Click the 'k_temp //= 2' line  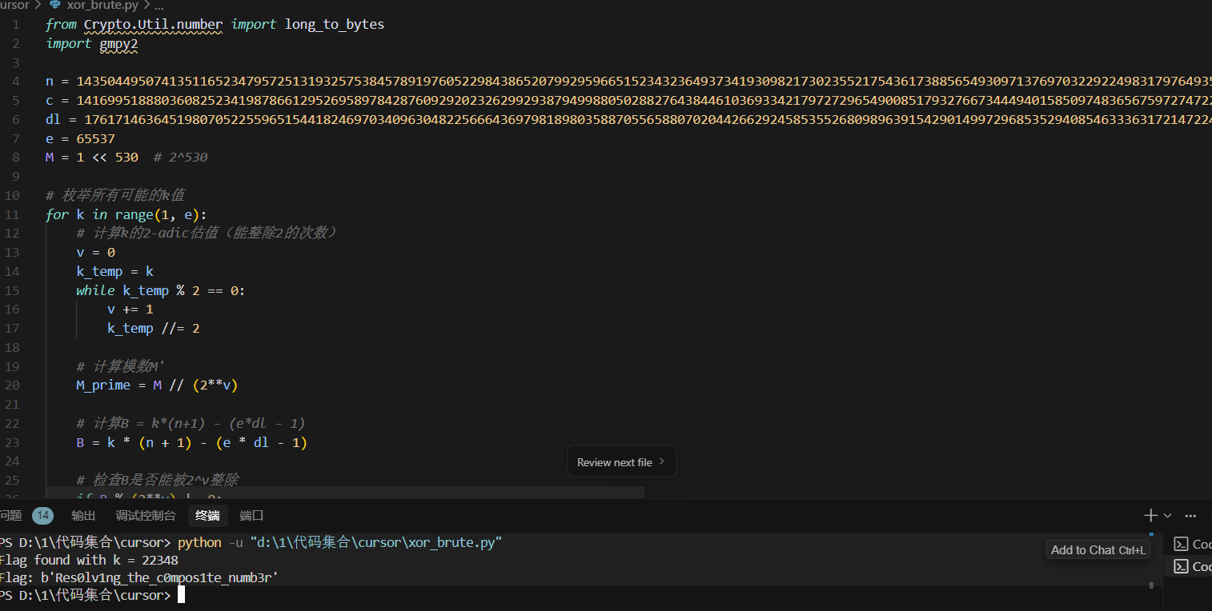154,329
